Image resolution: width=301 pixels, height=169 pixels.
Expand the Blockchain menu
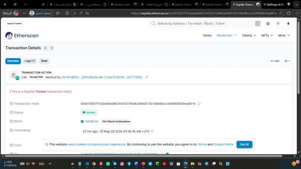click(227, 35)
